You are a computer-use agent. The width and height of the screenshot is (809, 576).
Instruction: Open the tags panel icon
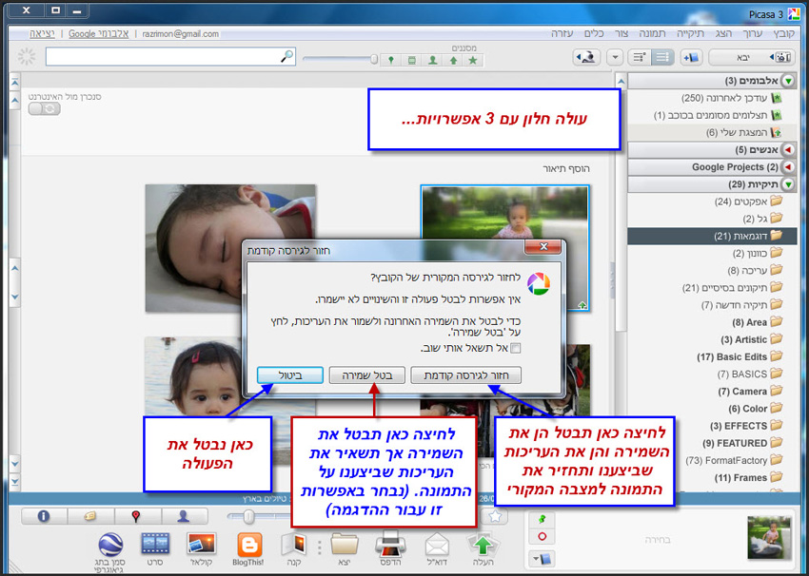pyautogui.click(x=90, y=516)
